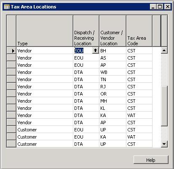This screenshot has height=169, width=174.
Task: Click the scrollbar down arrow
Action: 164,144
